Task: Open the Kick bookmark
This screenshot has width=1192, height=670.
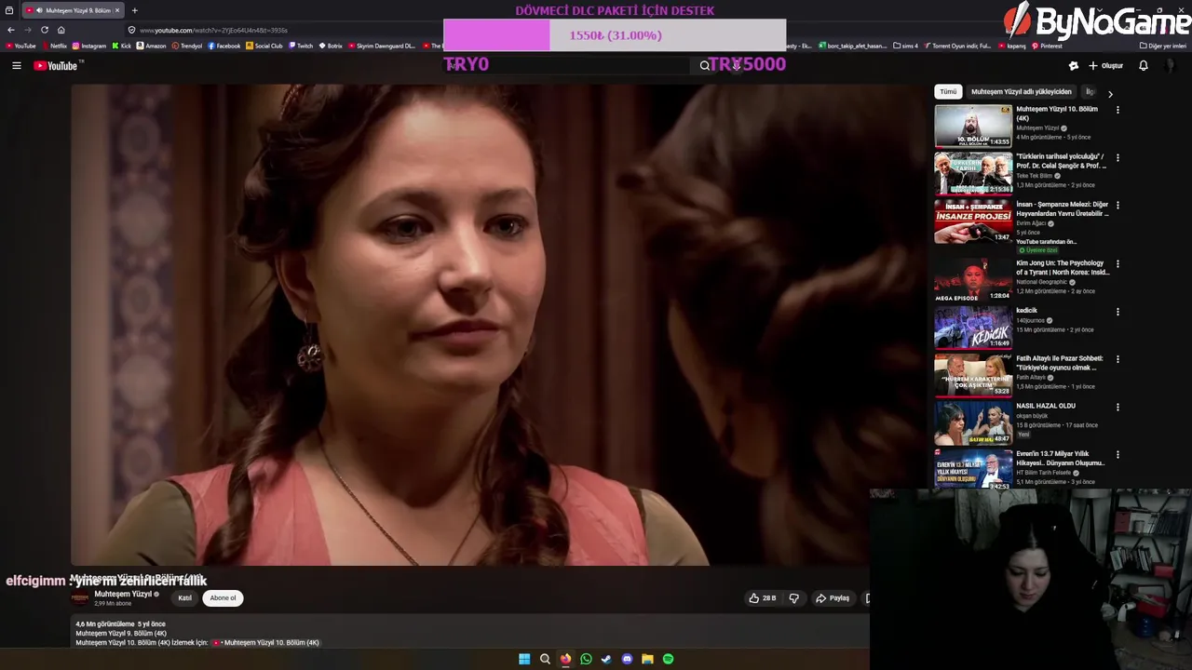Action: pyautogui.click(x=122, y=46)
